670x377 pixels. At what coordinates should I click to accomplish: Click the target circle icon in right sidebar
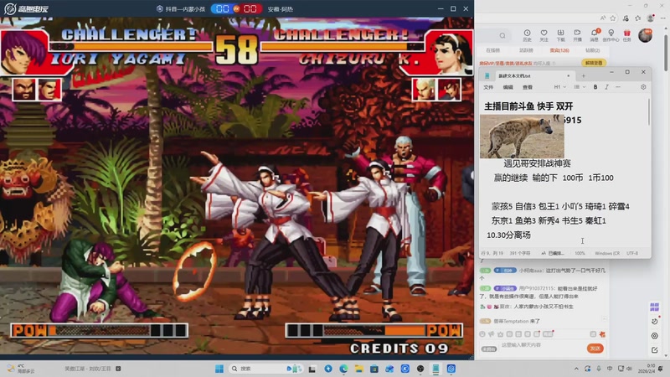coord(654,336)
